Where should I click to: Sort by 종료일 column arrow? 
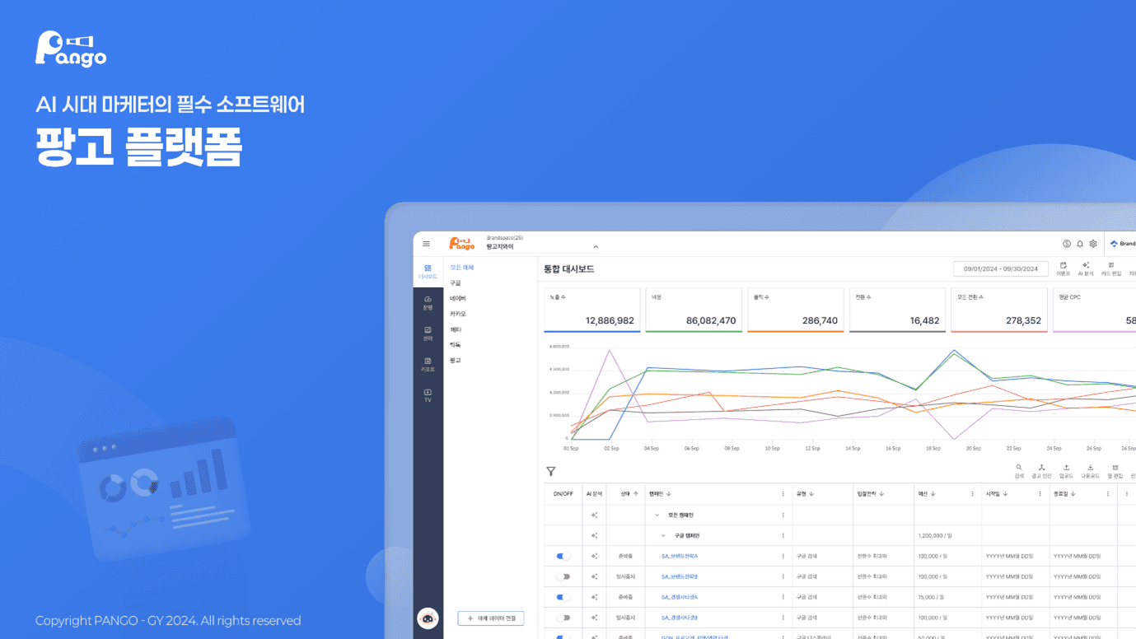(x=1073, y=494)
